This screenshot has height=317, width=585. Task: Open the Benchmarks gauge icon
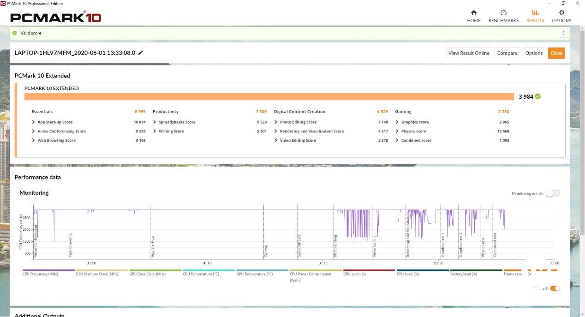(x=503, y=12)
